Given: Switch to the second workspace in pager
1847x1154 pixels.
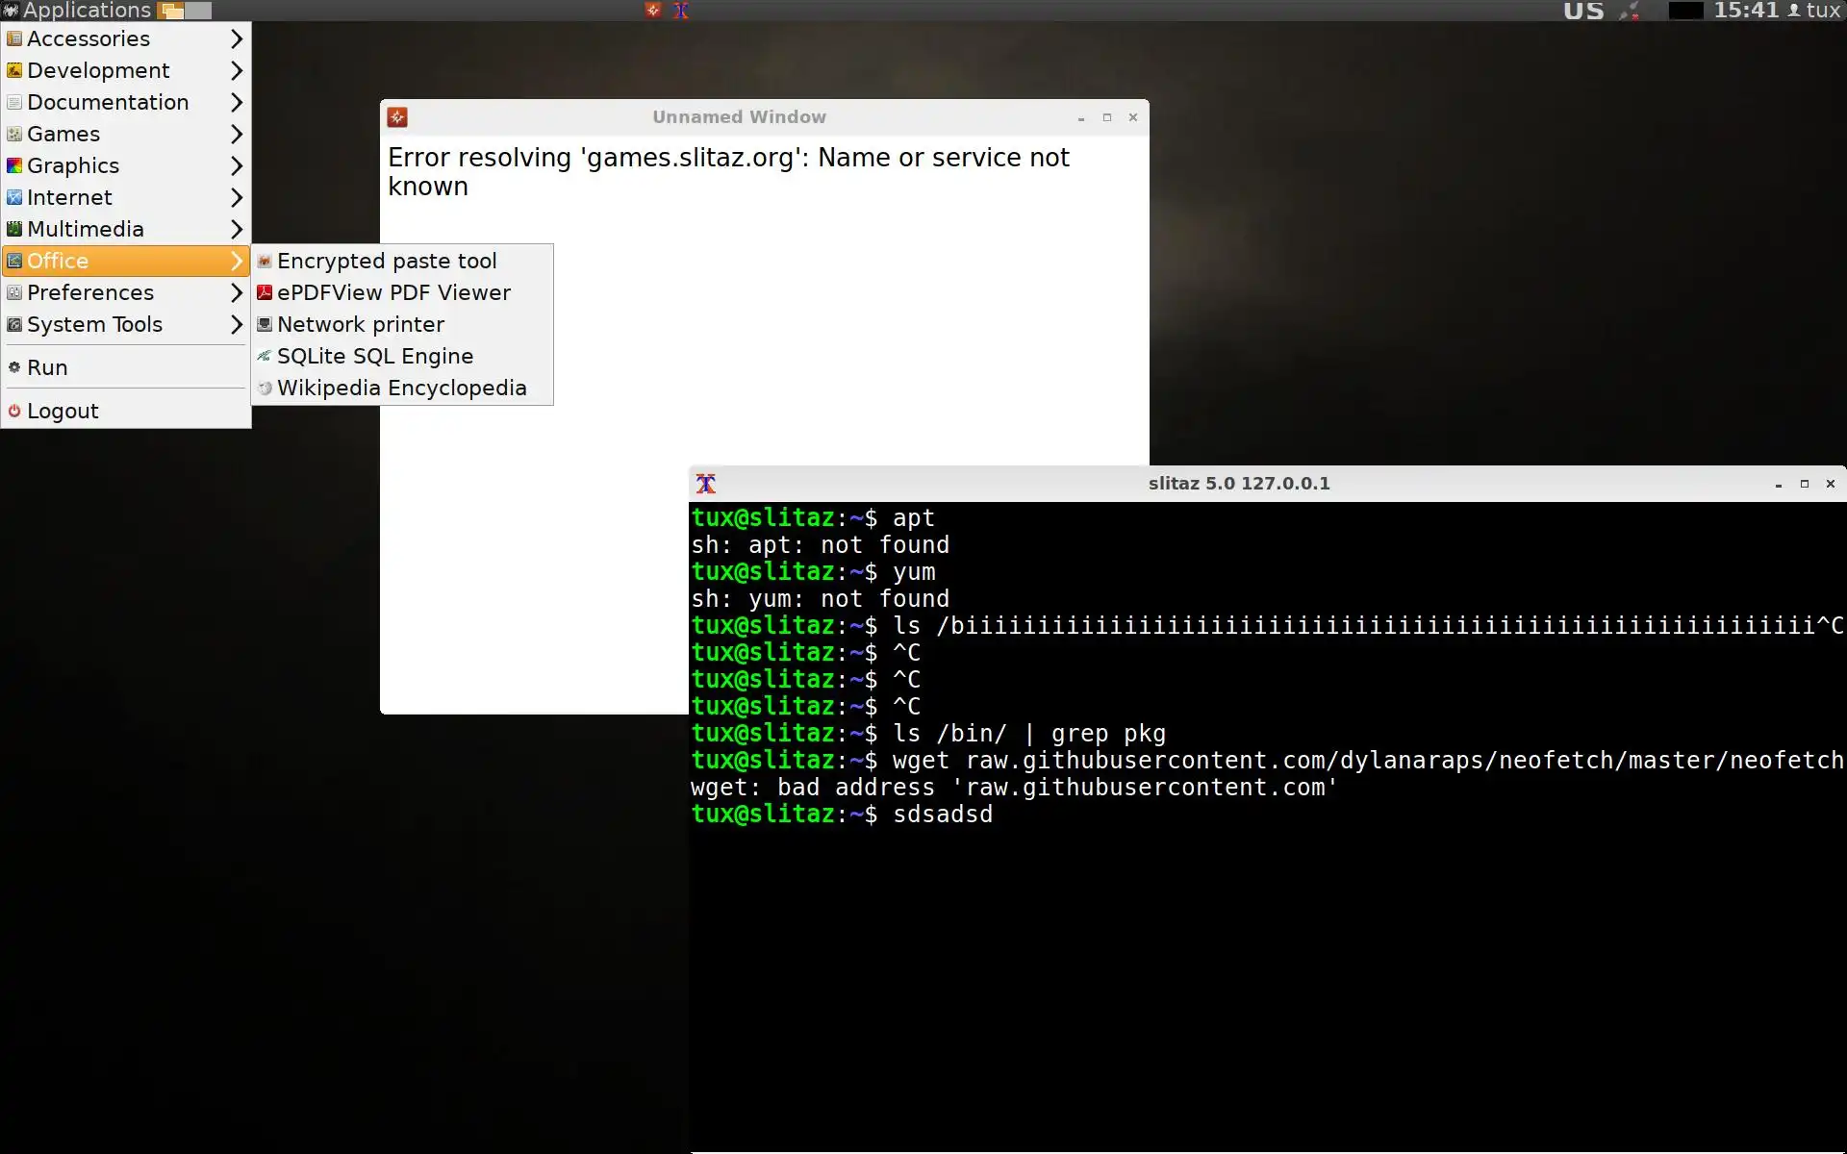Looking at the screenshot, I should pyautogui.click(x=198, y=11).
